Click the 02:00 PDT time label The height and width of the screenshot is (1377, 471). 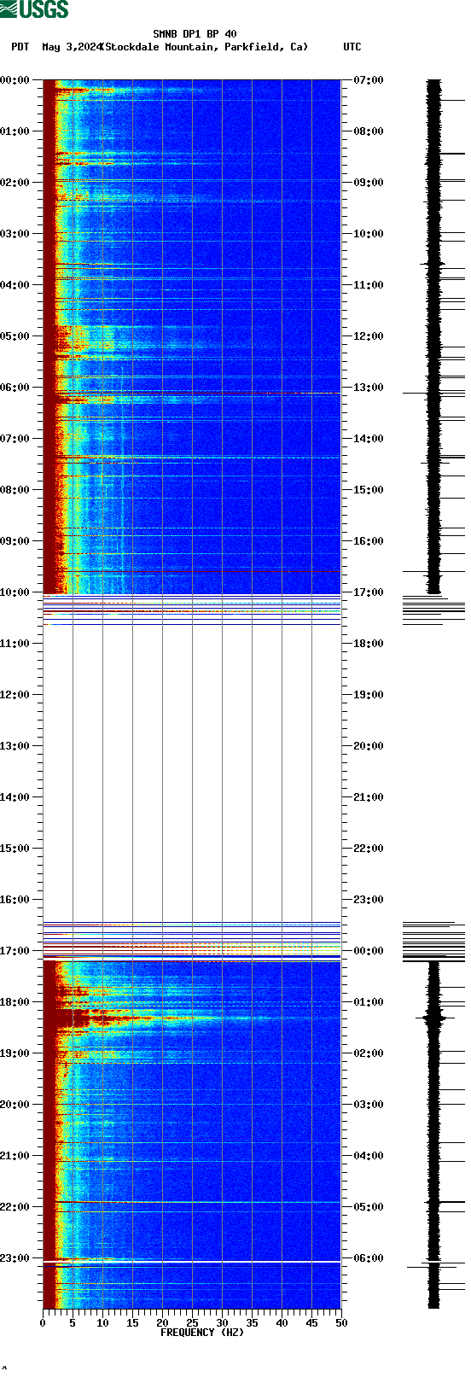[x=15, y=183]
